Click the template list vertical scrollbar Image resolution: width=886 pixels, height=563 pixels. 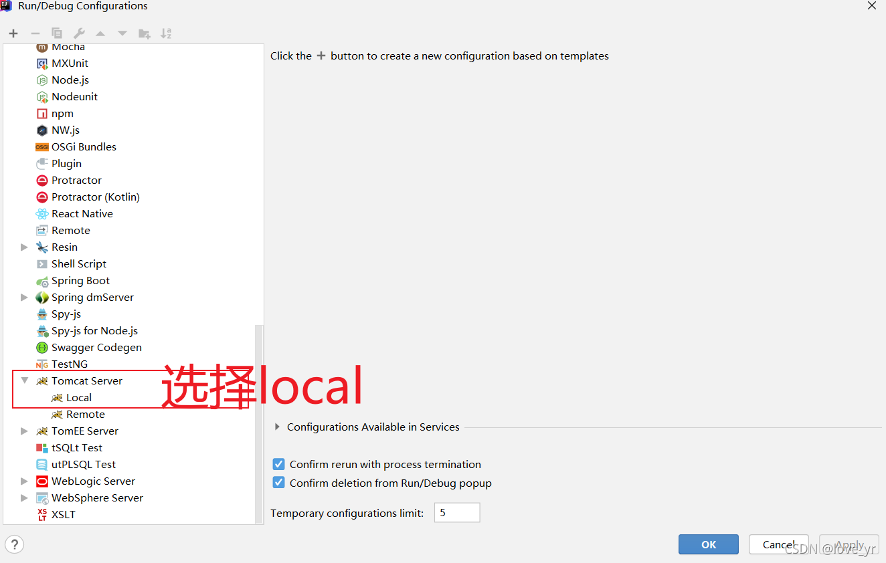(x=259, y=424)
